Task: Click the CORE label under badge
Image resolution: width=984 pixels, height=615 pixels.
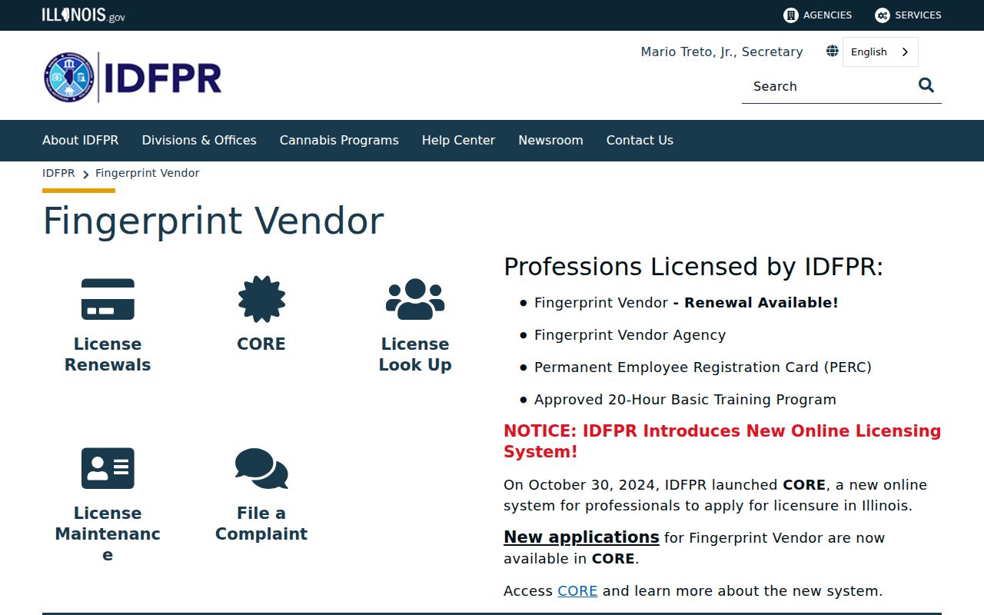Action: point(261,344)
